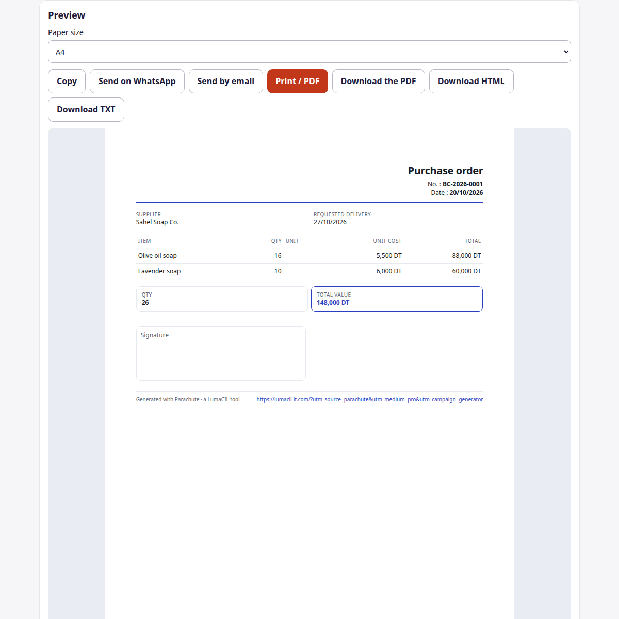Click the Paper size label
The width and height of the screenshot is (619, 619).
coord(66,32)
